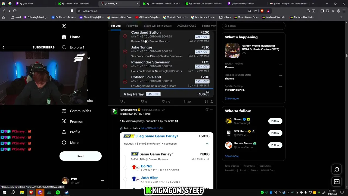Open the Brave Rewards triangle icon
The image size is (348, 196).
268,11
